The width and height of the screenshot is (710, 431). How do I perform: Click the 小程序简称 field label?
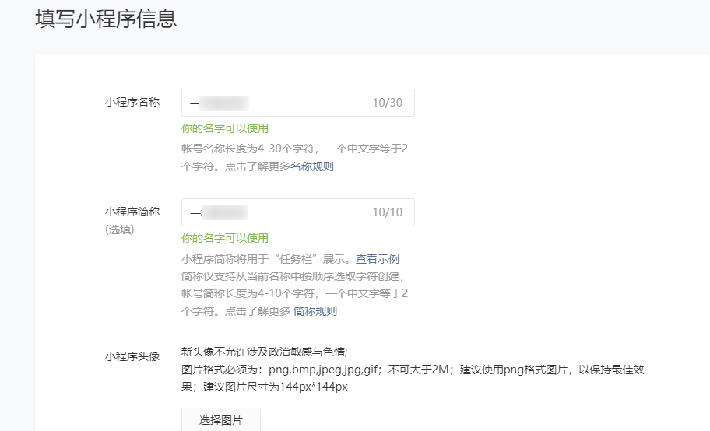tap(132, 212)
